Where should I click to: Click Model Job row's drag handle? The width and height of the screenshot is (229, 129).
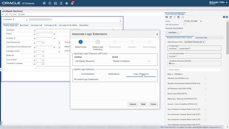pos(34,56)
